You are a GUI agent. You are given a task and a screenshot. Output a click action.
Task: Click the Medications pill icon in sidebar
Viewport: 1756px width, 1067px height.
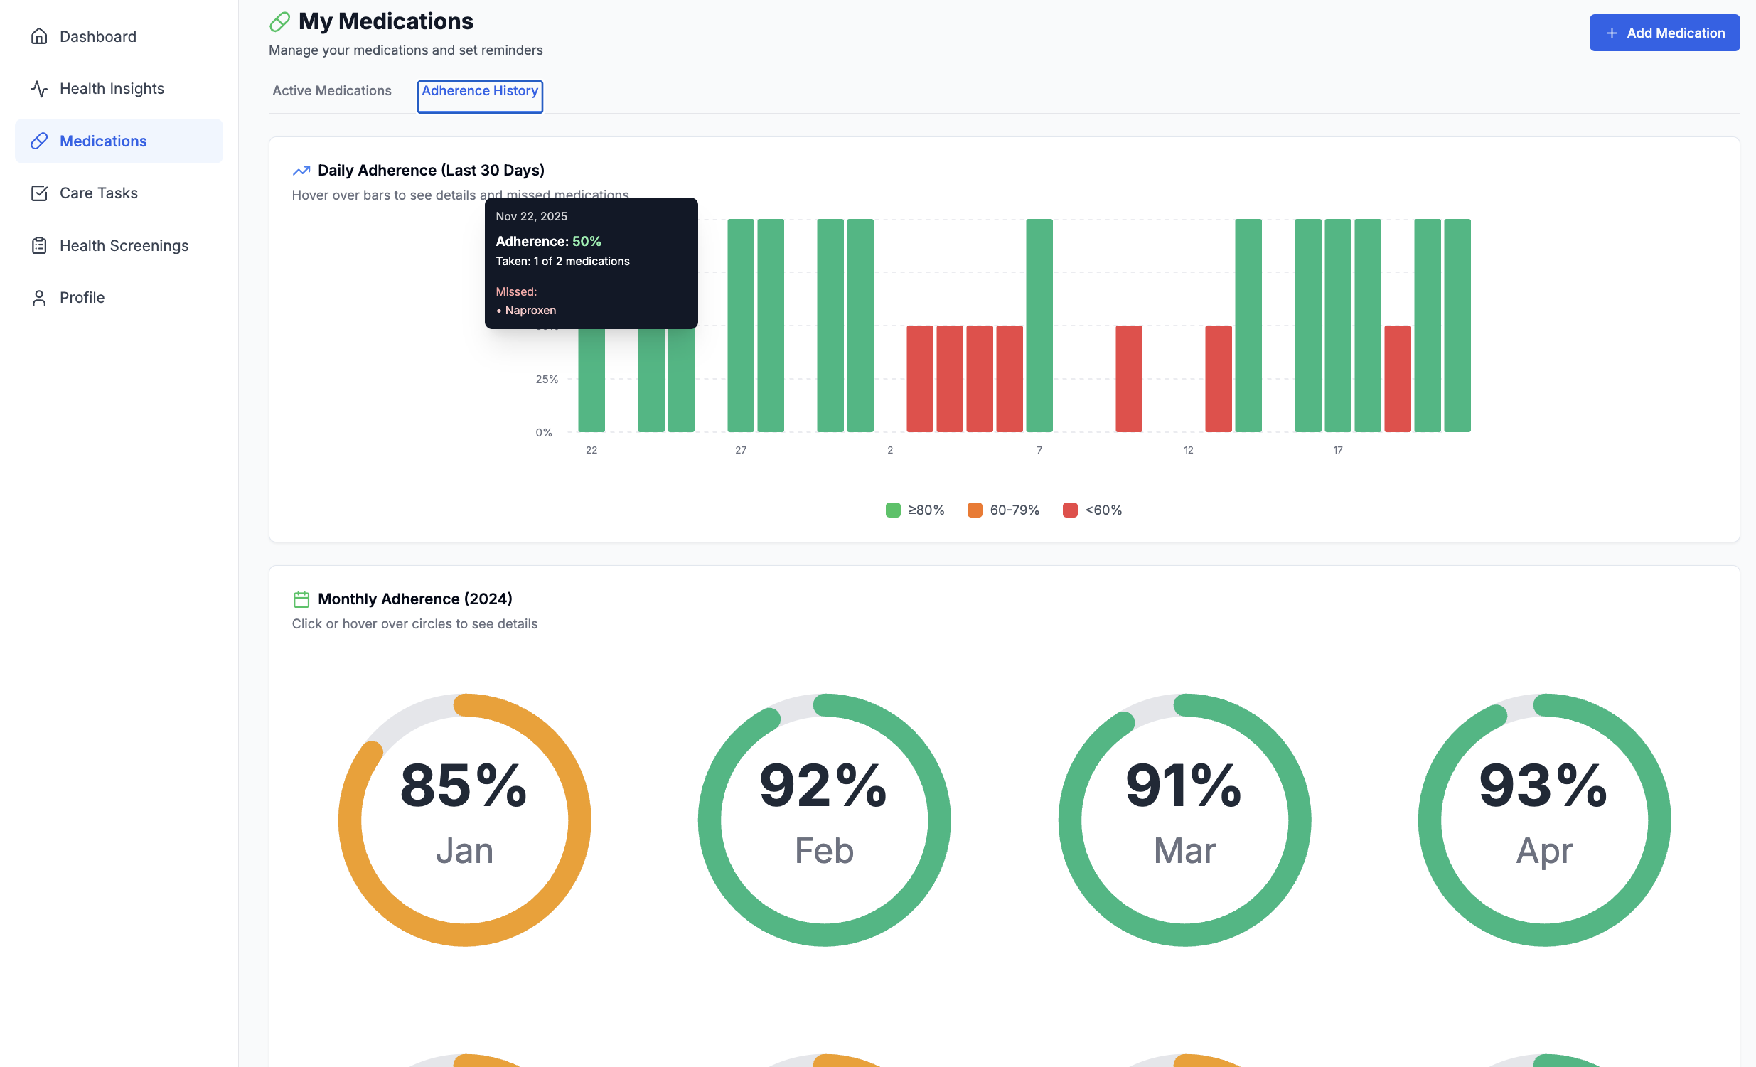tap(39, 141)
